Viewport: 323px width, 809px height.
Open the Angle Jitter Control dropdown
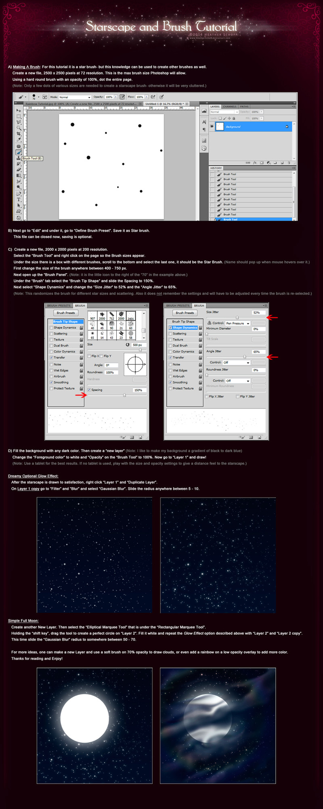237,362
